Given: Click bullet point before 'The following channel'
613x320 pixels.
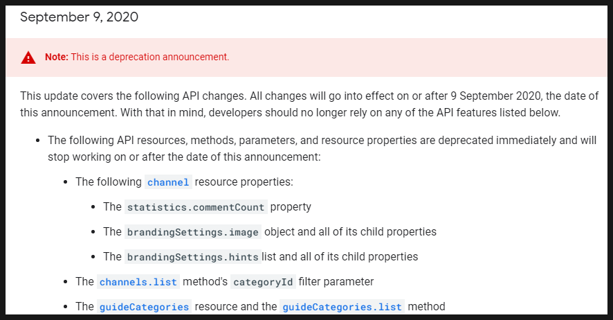Looking at the screenshot, I should point(66,182).
